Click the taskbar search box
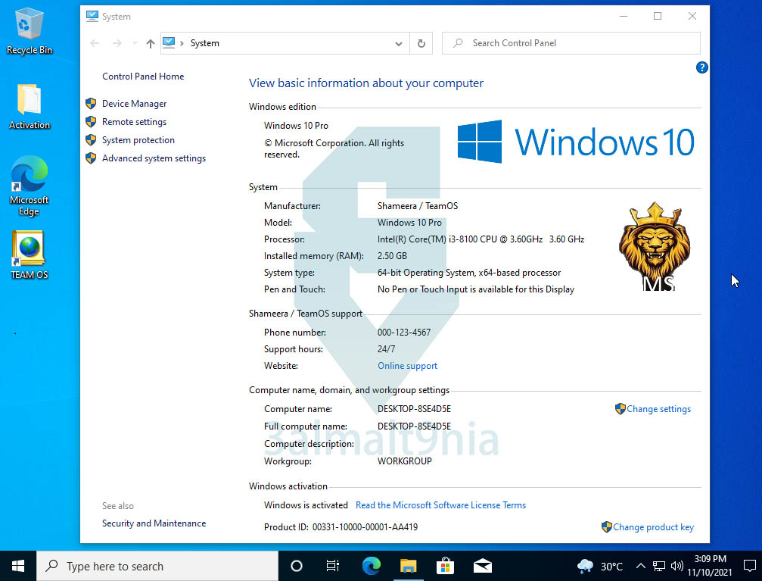This screenshot has height=581, width=762. pos(157,566)
